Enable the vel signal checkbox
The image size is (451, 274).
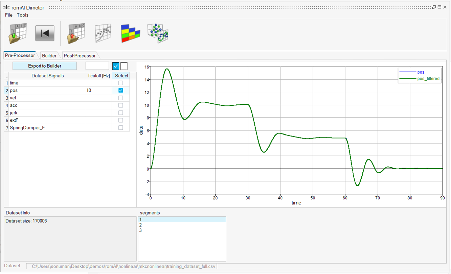121,98
